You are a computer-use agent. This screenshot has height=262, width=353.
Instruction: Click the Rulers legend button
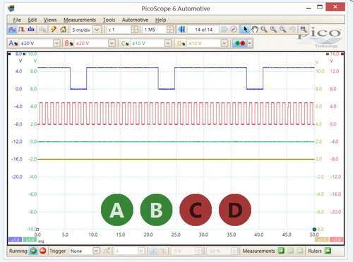point(328,251)
